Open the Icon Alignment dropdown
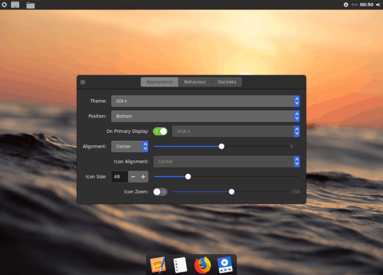Viewport: 383px width, 275px height. pos(227,161)
